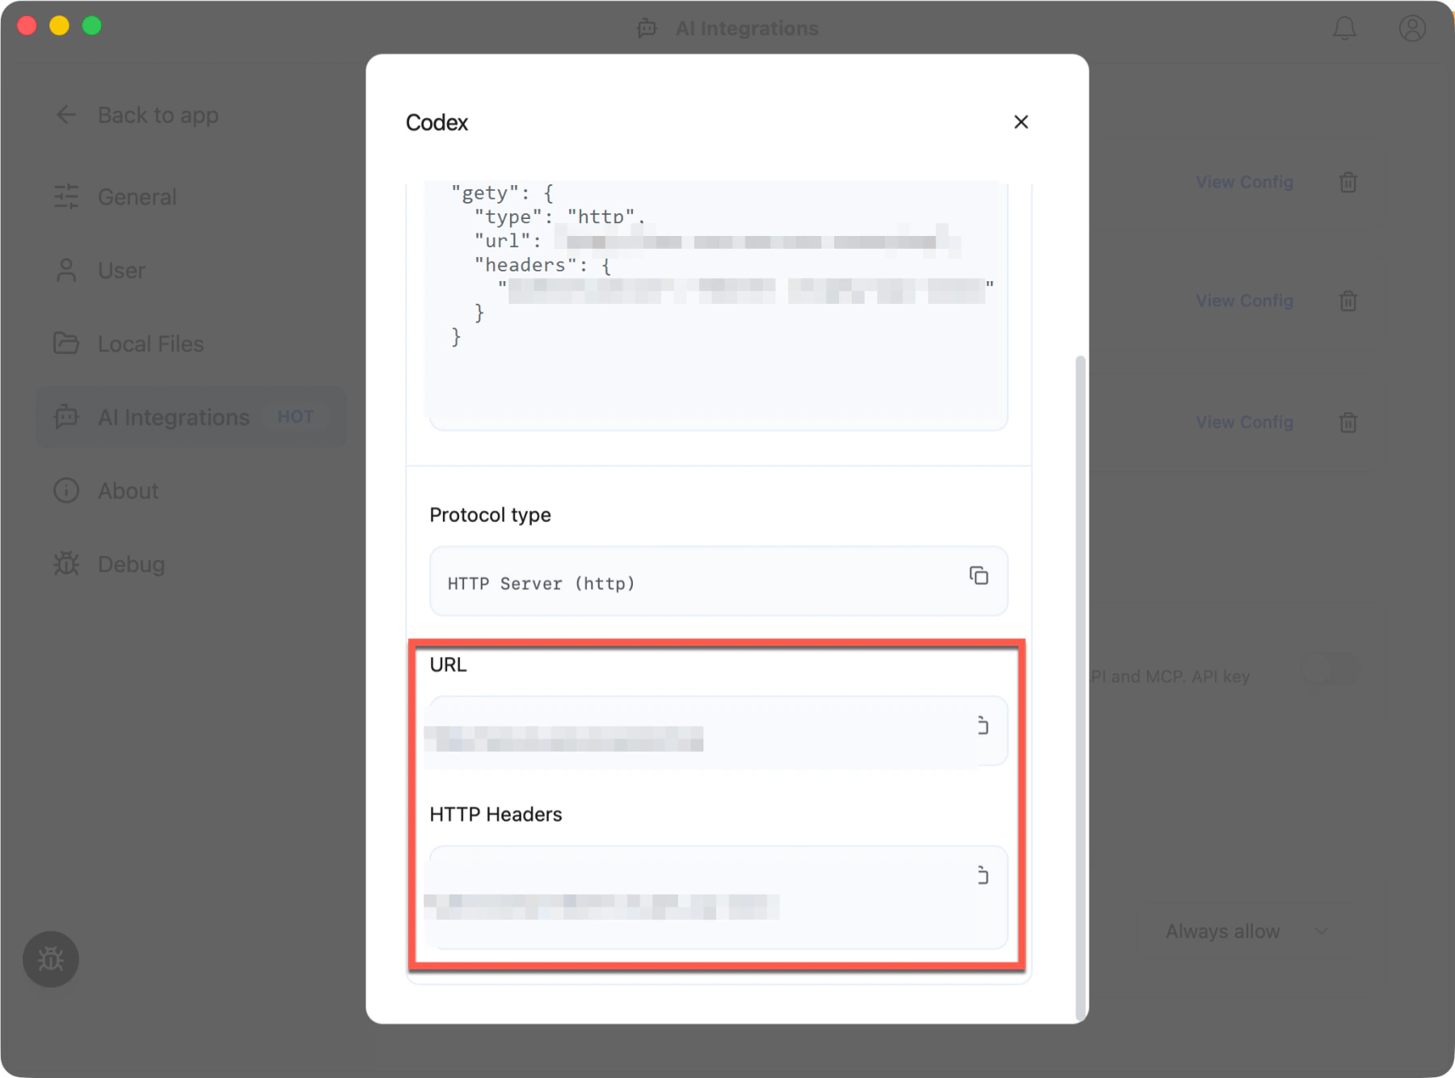Viewport: 1455px width, 1078px height.
Task: Copy the Protocol type value
Action: point(978,575)
